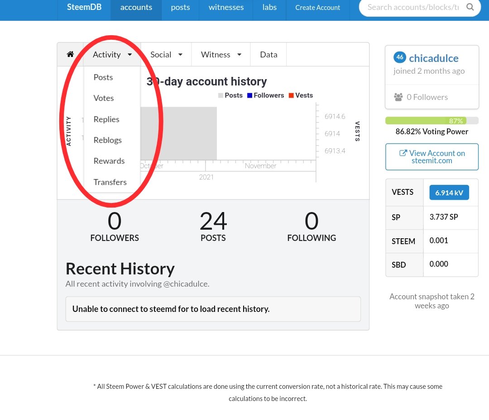
Task: Click the STEEM 0.001 value
Action: pos(439,241)
